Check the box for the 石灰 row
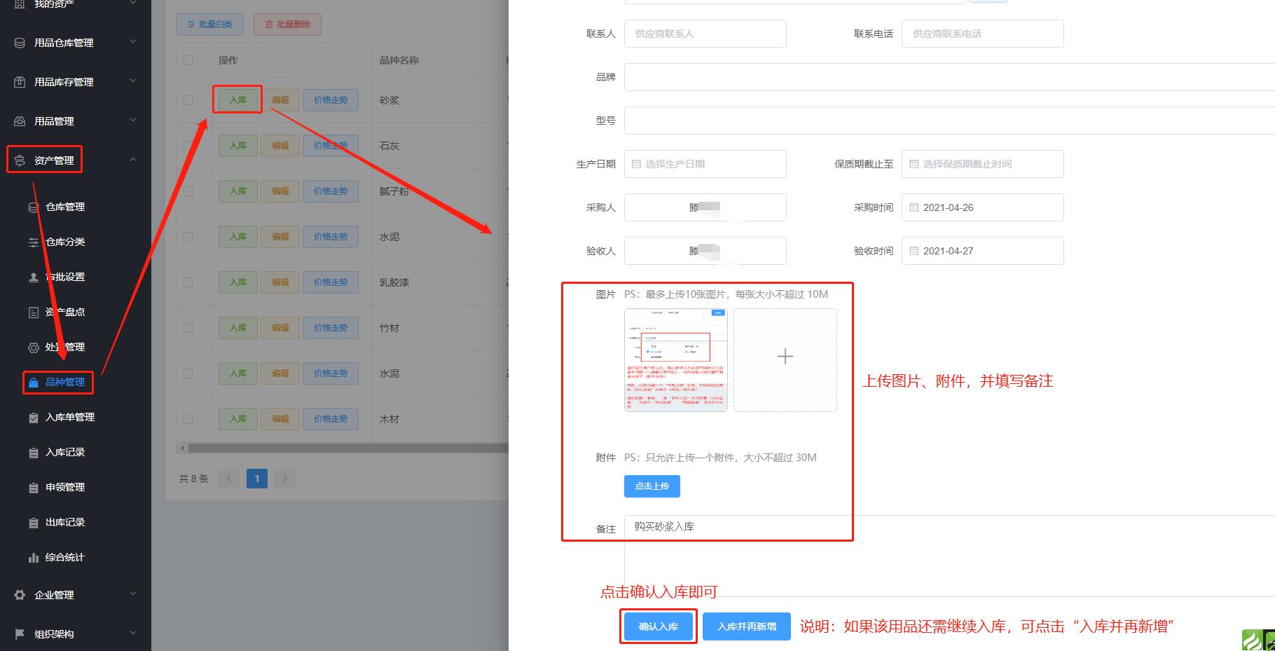Image resolution: width=1275 pixels, height=651 pixels. coord(188,146)
